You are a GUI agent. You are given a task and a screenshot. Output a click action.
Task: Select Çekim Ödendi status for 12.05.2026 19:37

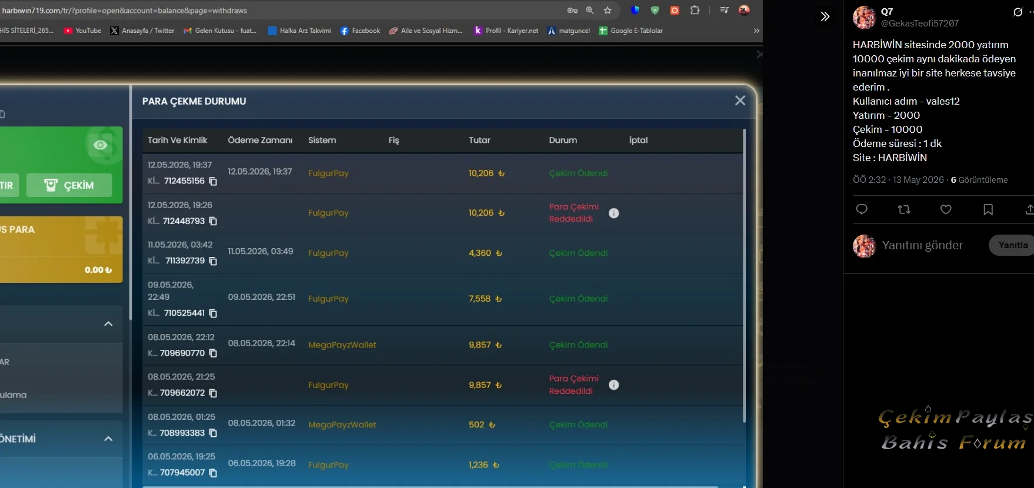coord(578,173)
